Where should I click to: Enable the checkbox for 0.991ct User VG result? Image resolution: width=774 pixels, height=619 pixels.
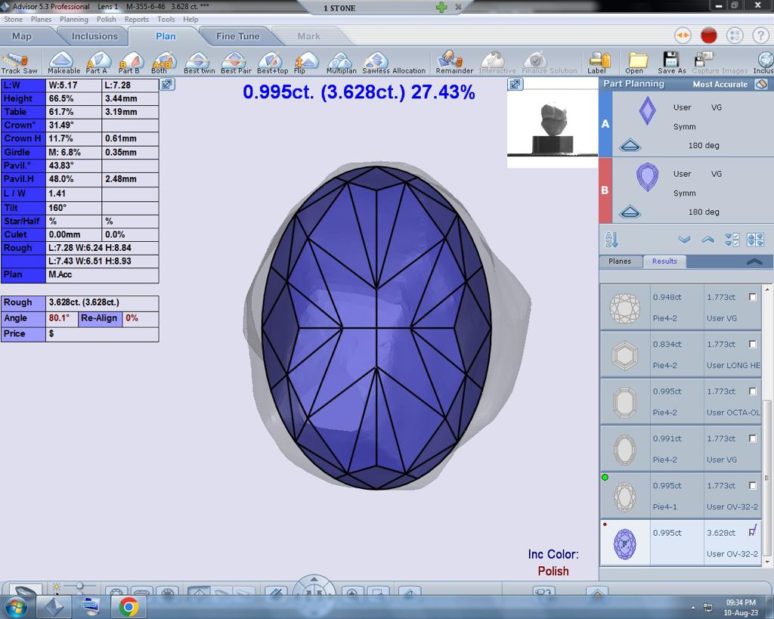[752, 438]
